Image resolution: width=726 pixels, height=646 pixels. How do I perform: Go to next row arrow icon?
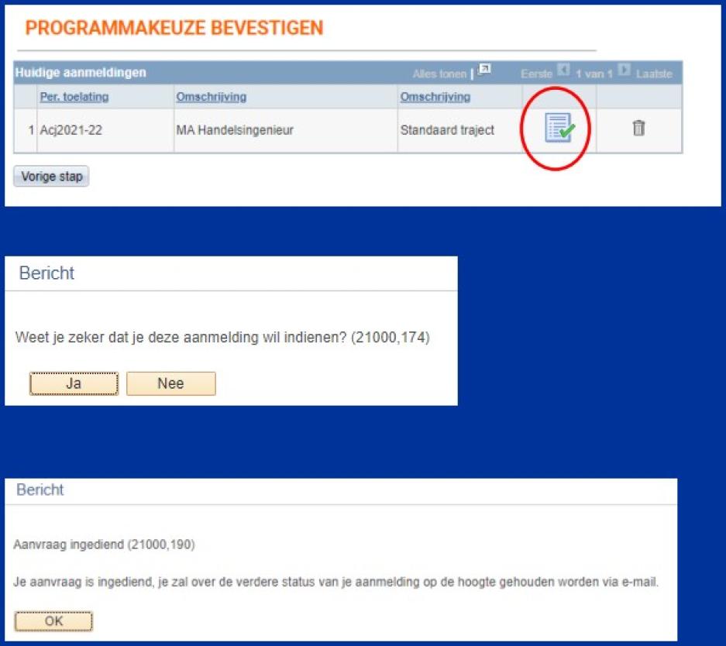click(624, 70)
